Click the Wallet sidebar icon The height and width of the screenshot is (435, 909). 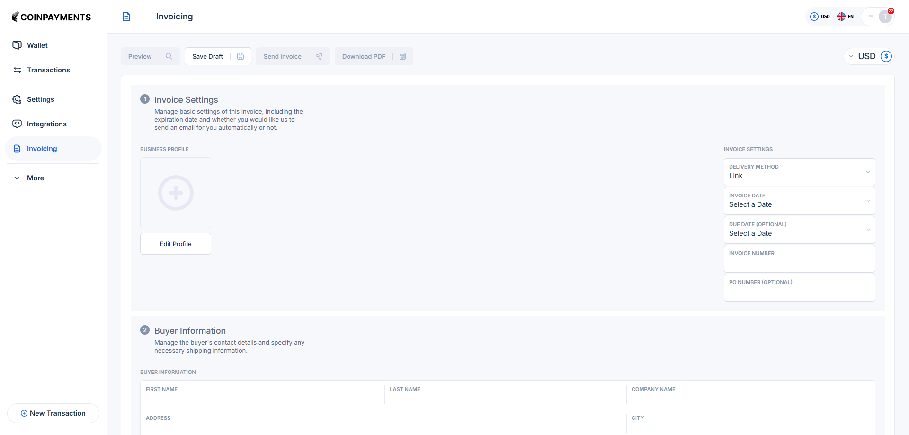point(17,45)
